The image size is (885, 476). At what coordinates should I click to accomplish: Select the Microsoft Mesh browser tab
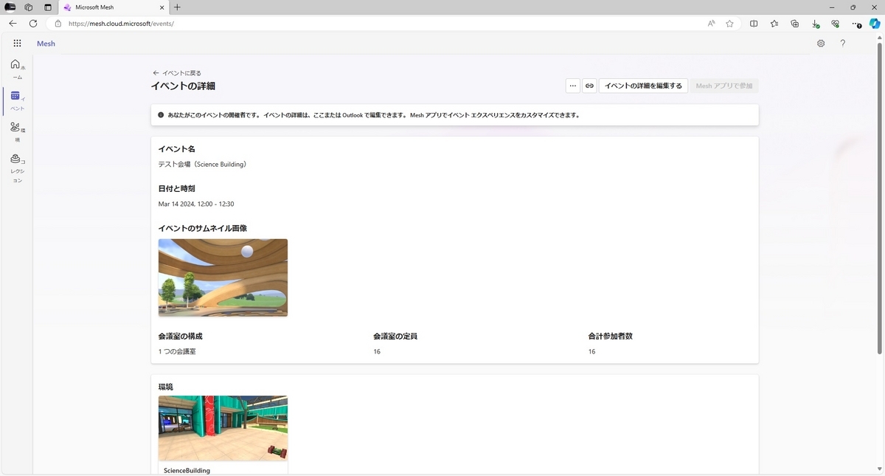114,7
